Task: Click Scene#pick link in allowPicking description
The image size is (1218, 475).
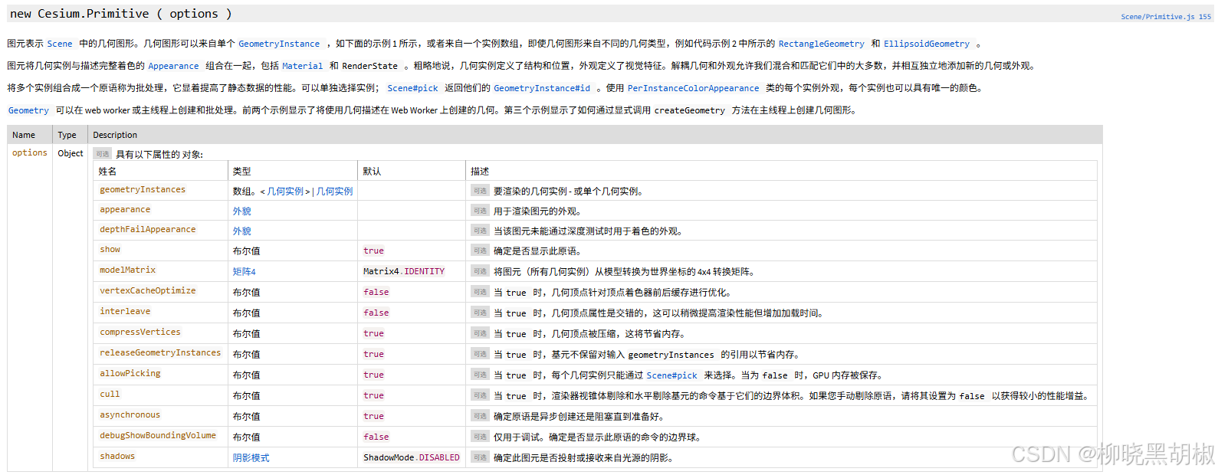Action: click(x=672, y=375)
